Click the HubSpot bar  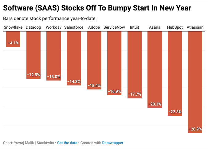[175, 71]
